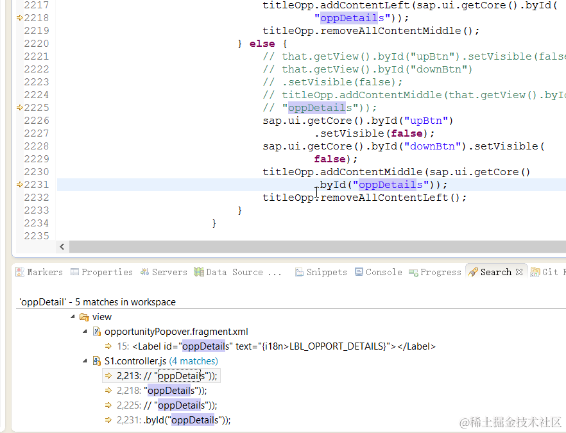
Task: Select the view folder in search results
Action: click(102, 317)
